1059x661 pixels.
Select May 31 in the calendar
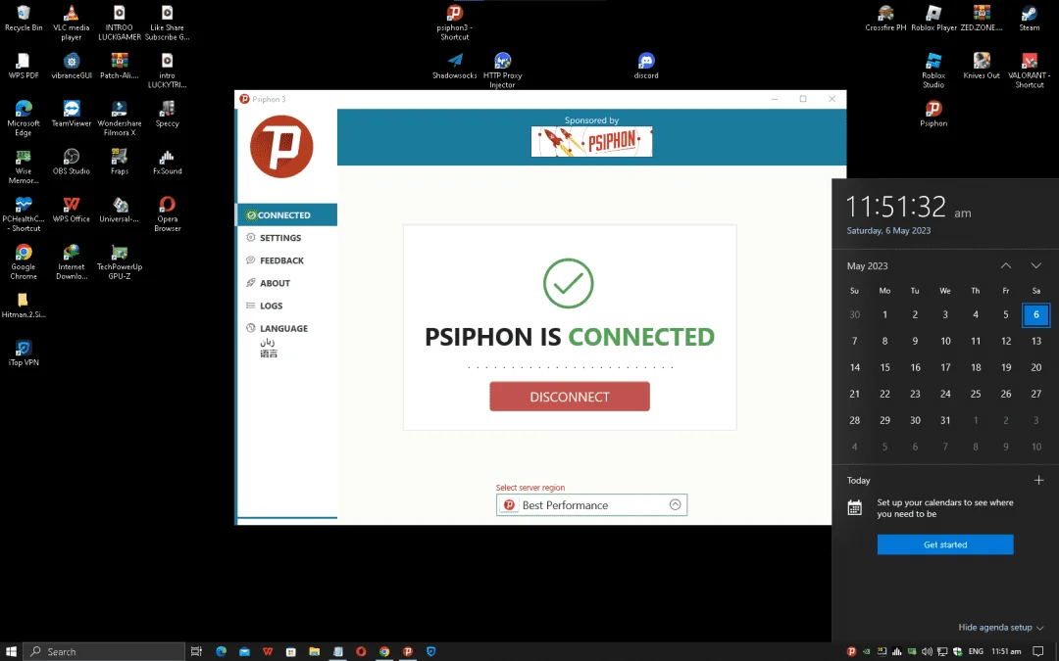pos(945,420)
